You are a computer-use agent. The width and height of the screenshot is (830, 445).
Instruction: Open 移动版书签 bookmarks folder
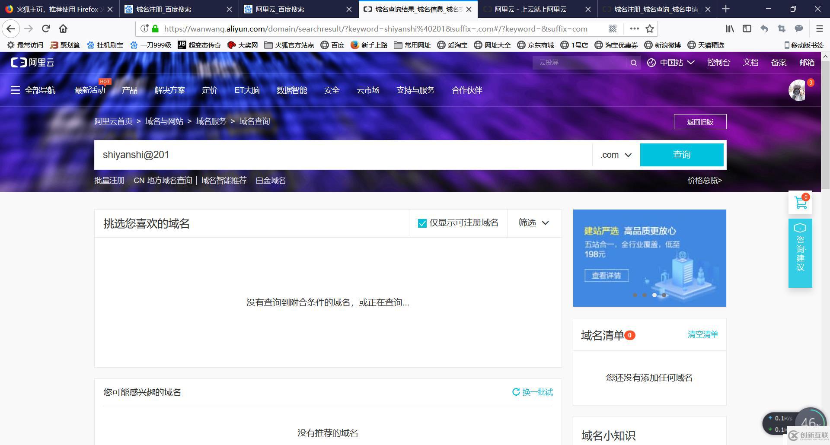pos(804,45)
